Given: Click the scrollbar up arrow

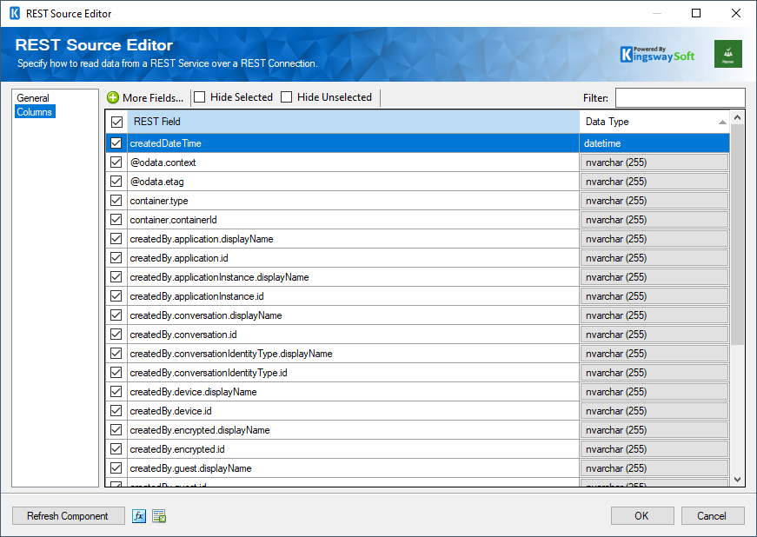Looking at the screenshot, I should tap(737, 117).
